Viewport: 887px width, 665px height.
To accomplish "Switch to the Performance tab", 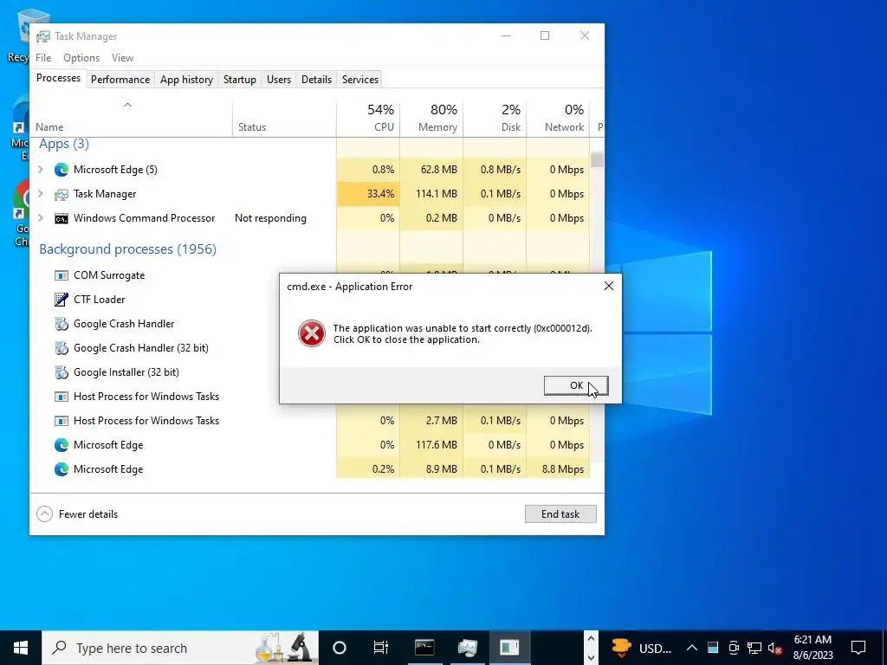I will pyautogui.click(x=120, y=79).
